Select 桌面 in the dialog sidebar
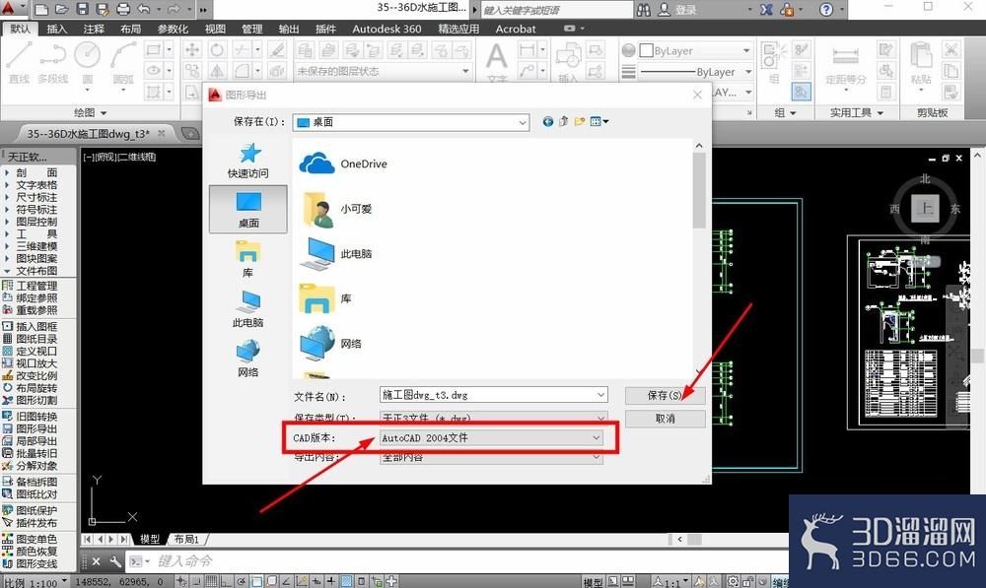Image resolution: width=986 pixels, height=588 pixels. pos(248,209)
